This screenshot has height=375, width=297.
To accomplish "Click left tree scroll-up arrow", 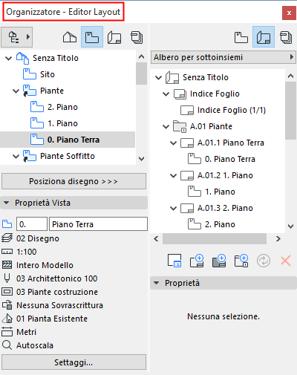I will point(141,56).
